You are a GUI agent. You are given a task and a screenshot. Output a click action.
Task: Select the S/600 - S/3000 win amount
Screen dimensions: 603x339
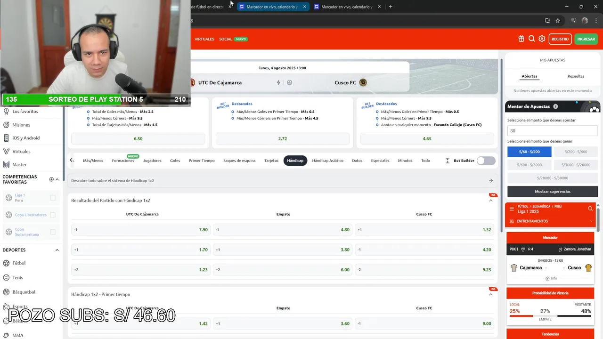click(x=529, y=165)
